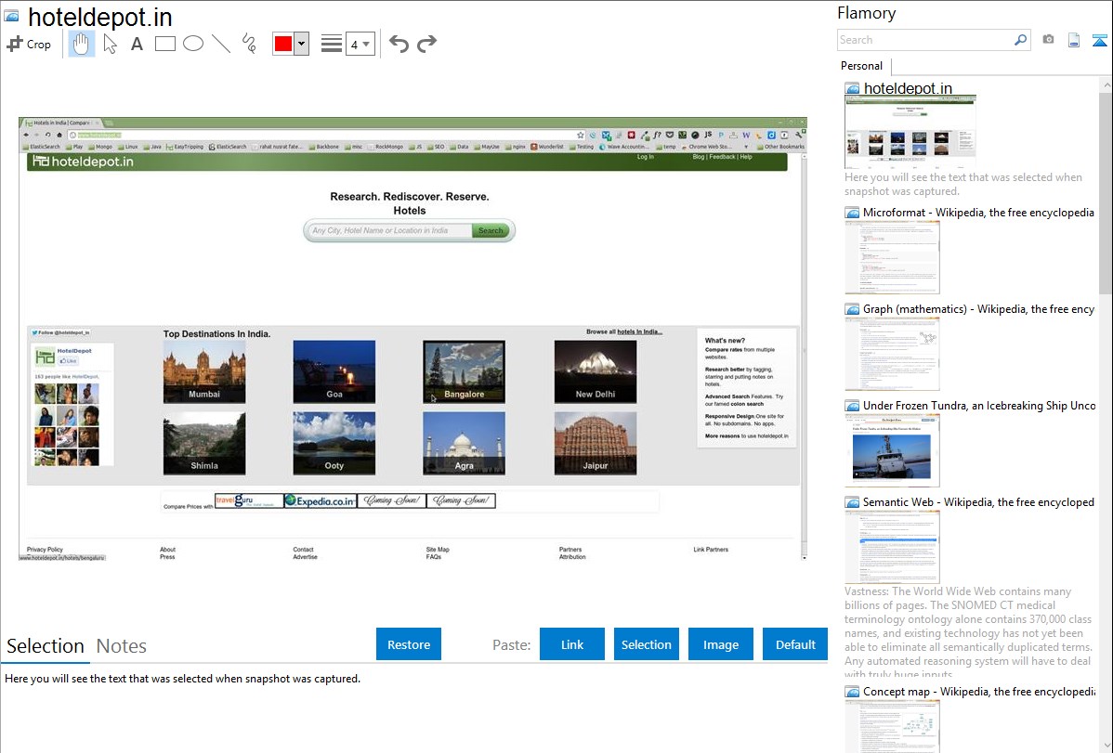This screenshot has height=753, width=1113.
Task: Open the line width dropdown showing 4
Action: [x=360, y=44]
